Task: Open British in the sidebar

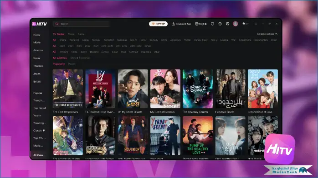Action: click(37, 82)
